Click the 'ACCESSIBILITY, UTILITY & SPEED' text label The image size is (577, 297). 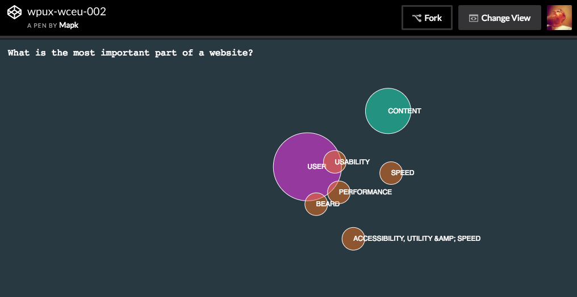tap(417, 239)
